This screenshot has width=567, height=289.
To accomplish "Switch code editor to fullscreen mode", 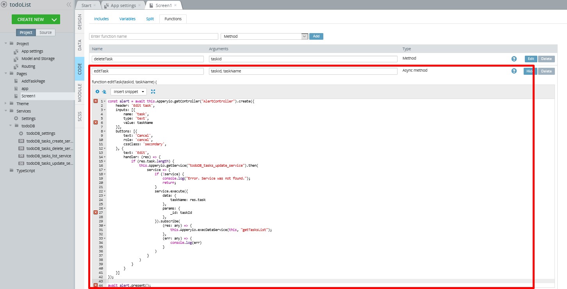I will (x=153, y=92).
